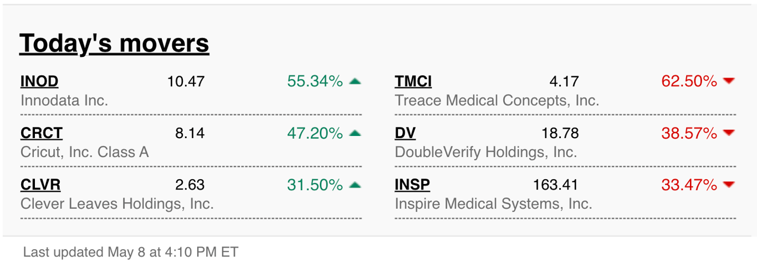Screen dimensions: 757x273
Task: Select the Innodata Inc. company name
Action: pos(64,101)
